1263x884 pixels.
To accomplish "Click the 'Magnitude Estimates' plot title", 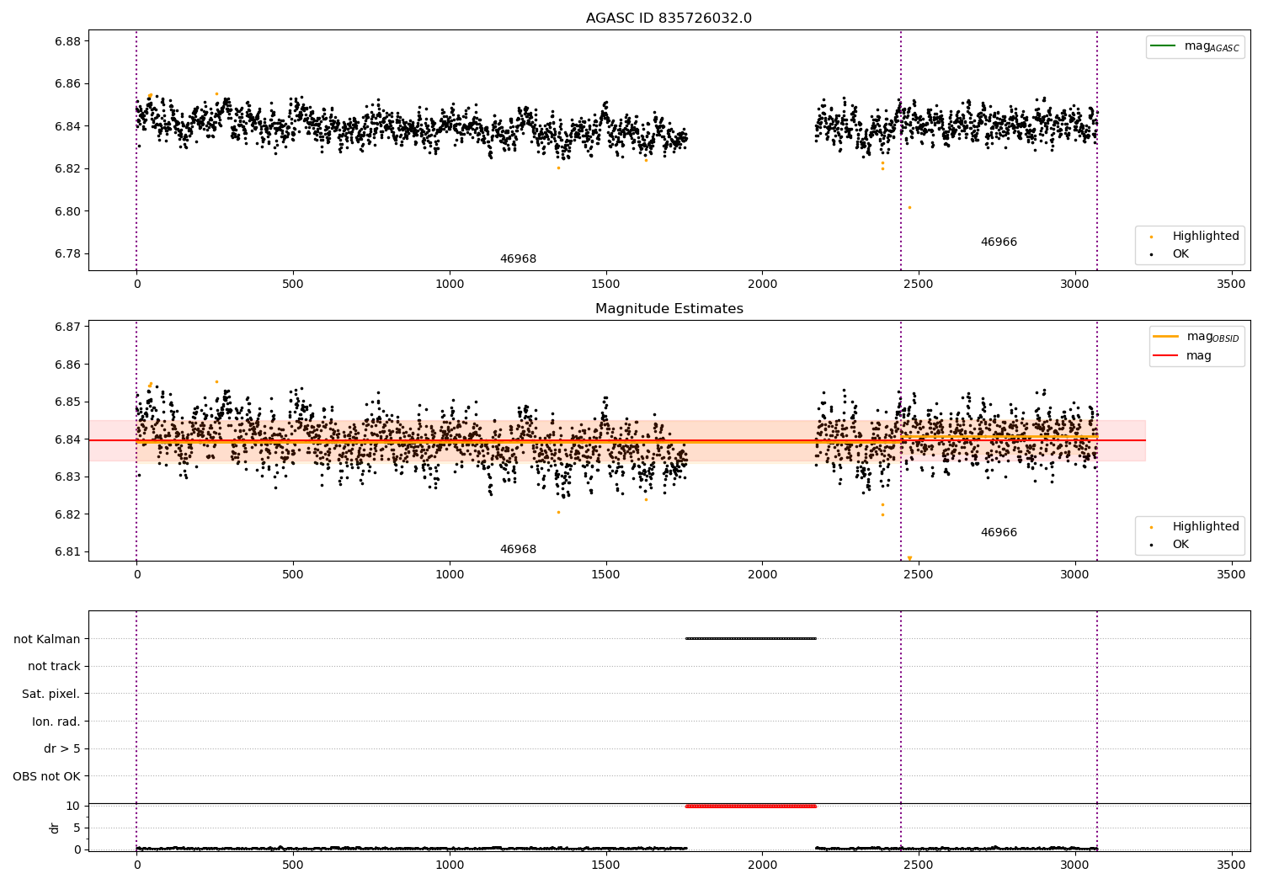I will coord(669,309).
